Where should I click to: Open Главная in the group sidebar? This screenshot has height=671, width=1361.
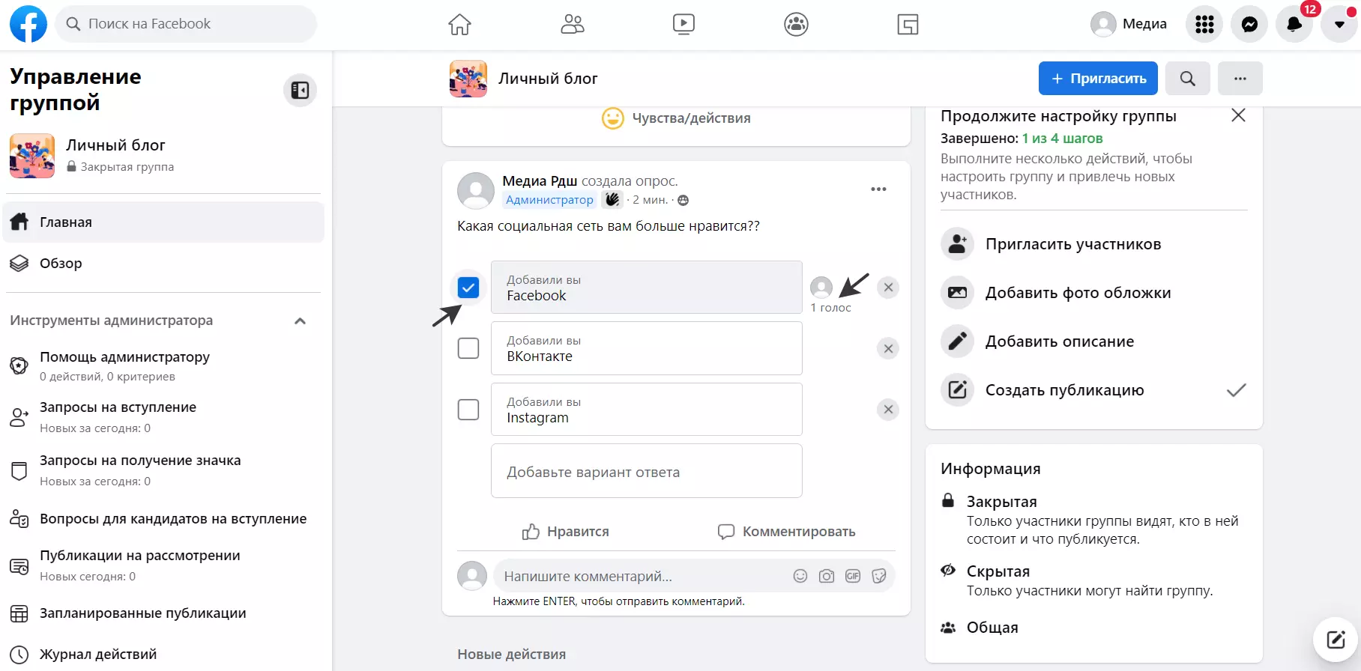point(163,222)
